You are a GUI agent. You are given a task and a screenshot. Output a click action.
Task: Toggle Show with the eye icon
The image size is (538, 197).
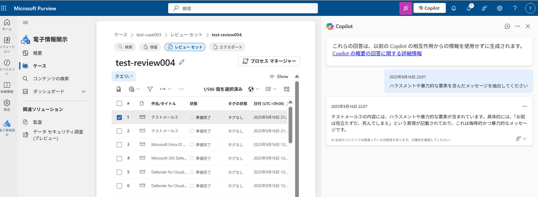click(x=279, y=77)
